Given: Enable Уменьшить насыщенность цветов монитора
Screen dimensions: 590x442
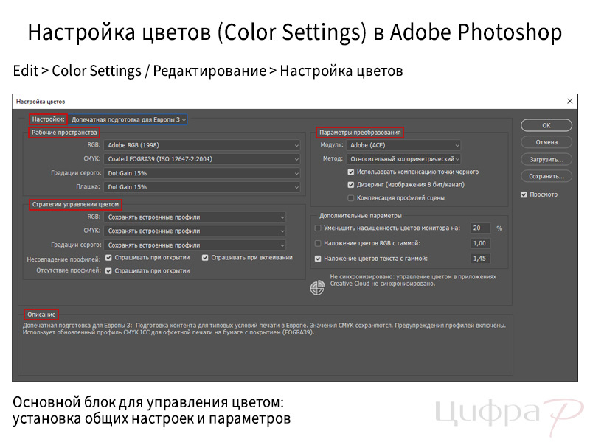Looking at the screenshot, I should click(x=318, y=229).
